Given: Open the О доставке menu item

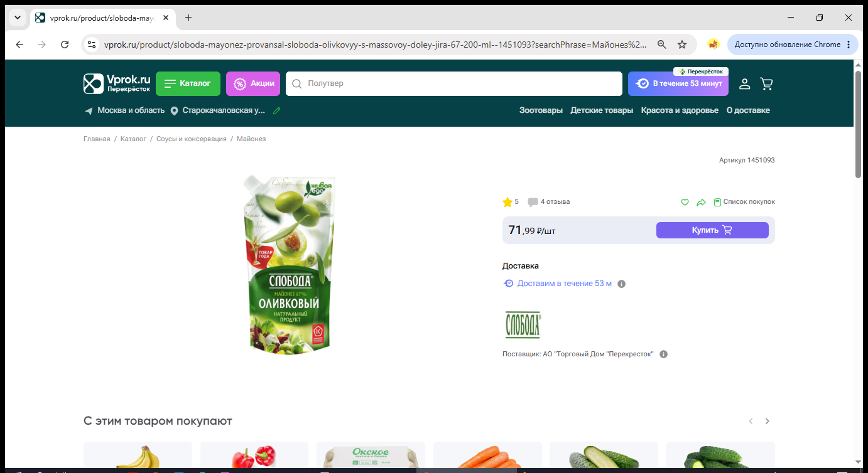Looking at the screenshot, I should pyautogui.click(x=748, y=110).
